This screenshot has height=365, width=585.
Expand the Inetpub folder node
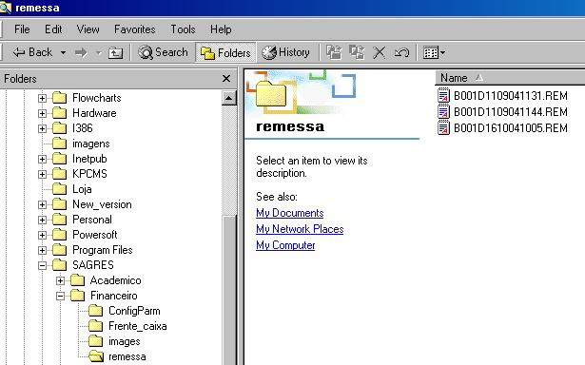coord(42,159)
